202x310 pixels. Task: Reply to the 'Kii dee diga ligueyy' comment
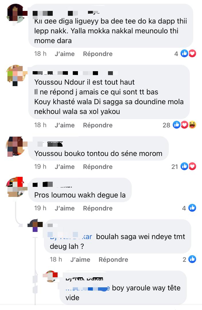(x=98, y=54)
